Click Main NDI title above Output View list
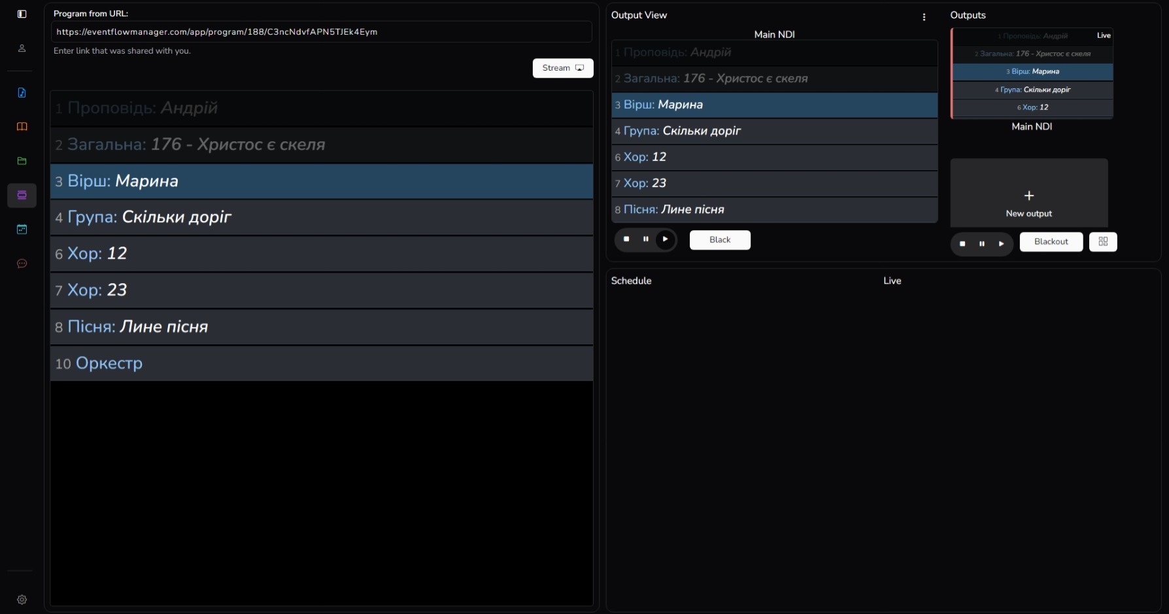This screenshot has width=1169, height=614. 775,35
